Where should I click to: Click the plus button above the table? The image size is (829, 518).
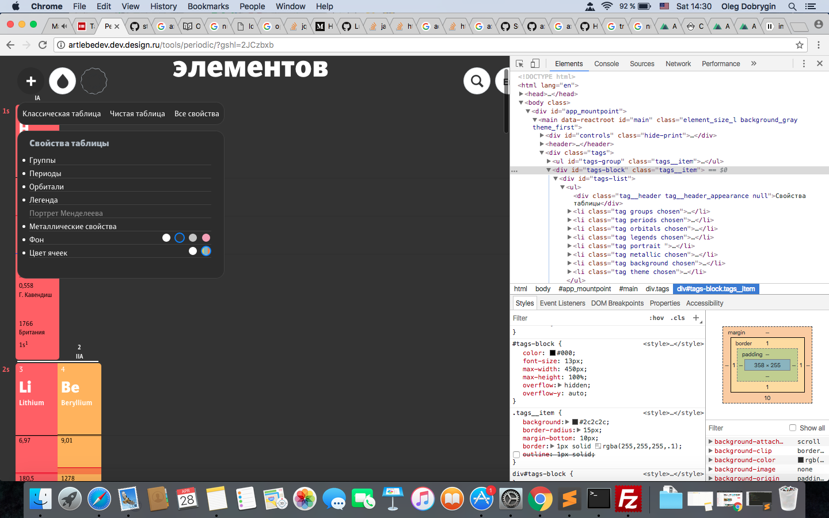point(31,81)
